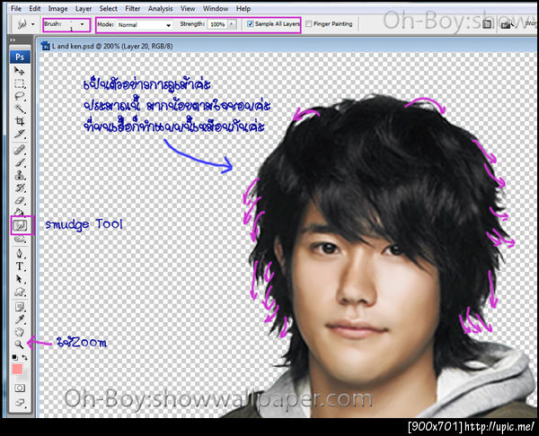Select the Move tool
This screenshot has height=436, width=539.
click(19, 71)
